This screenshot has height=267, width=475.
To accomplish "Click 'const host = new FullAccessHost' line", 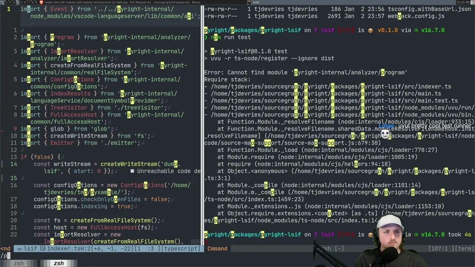I will coord(94,227).
